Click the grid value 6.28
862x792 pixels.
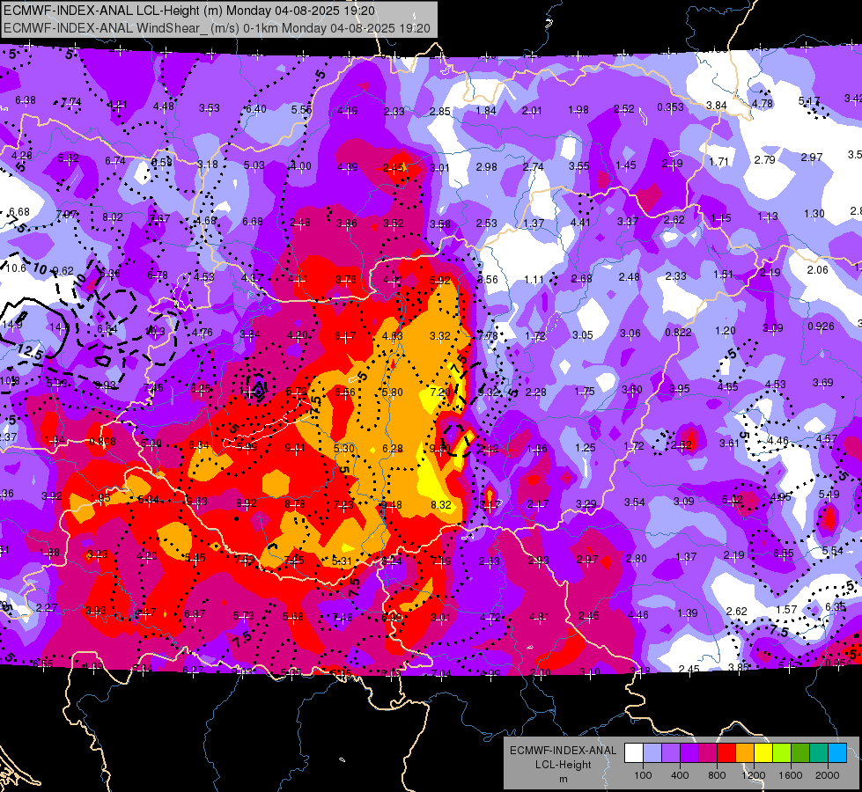(393, 449)
